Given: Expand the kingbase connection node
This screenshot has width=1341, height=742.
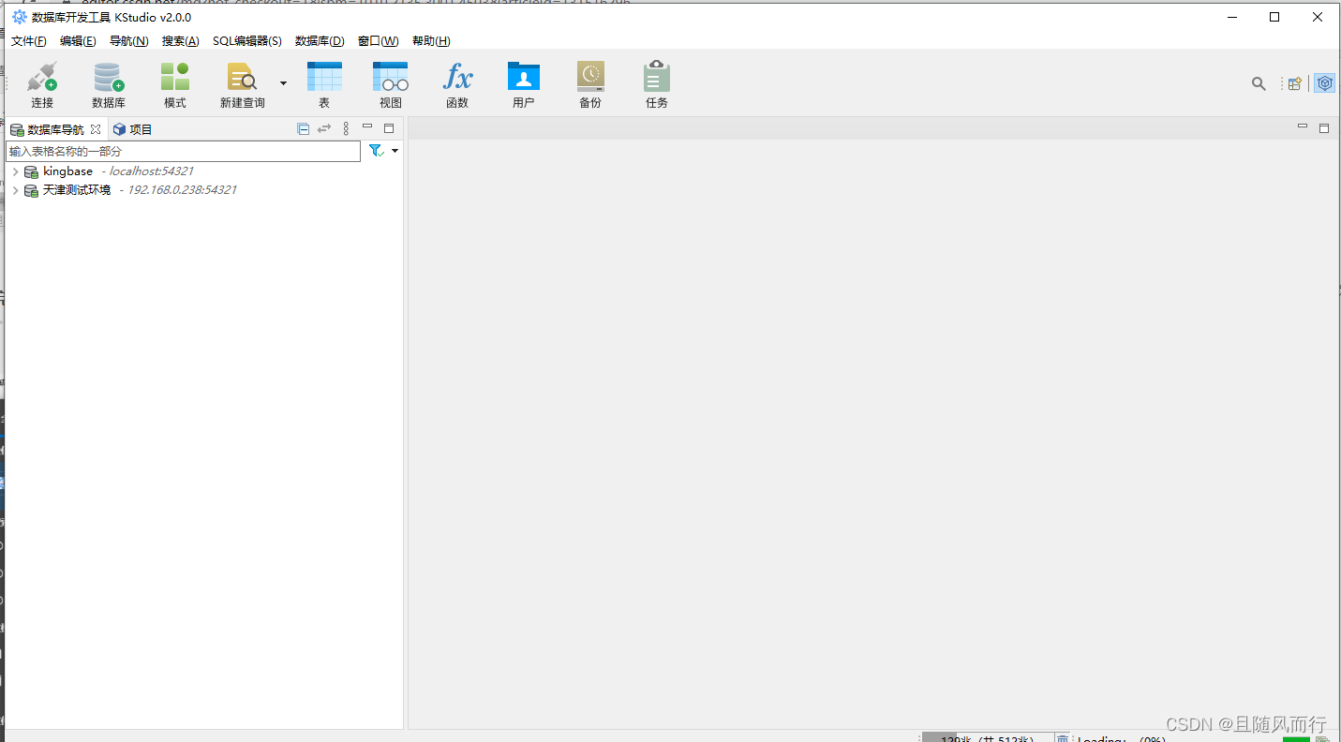Looking at the screenshot, I should point(15,171).
